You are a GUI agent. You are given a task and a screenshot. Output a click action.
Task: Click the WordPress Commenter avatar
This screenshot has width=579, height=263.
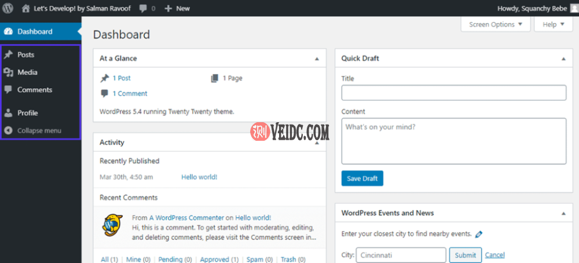coord(112,225)
